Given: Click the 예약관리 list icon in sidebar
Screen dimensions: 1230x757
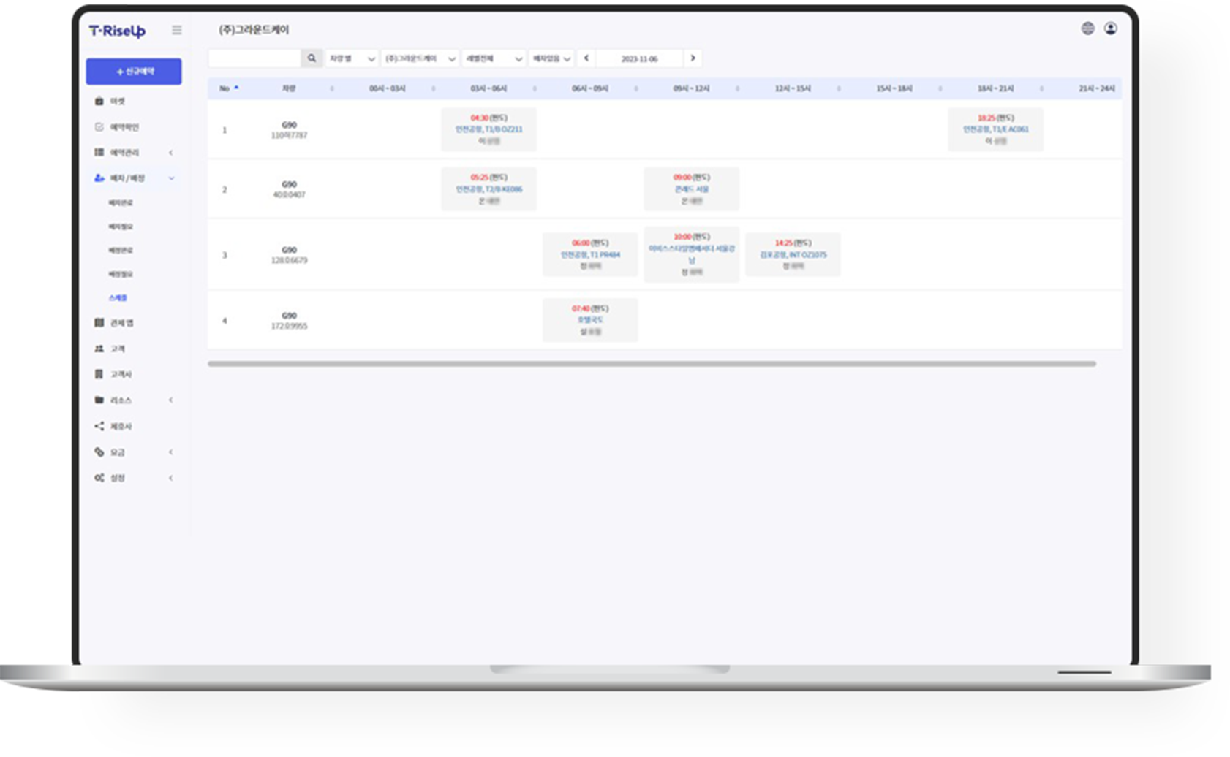Looking at the screenshot, I should pyautogui.click(x=99, y=152).
